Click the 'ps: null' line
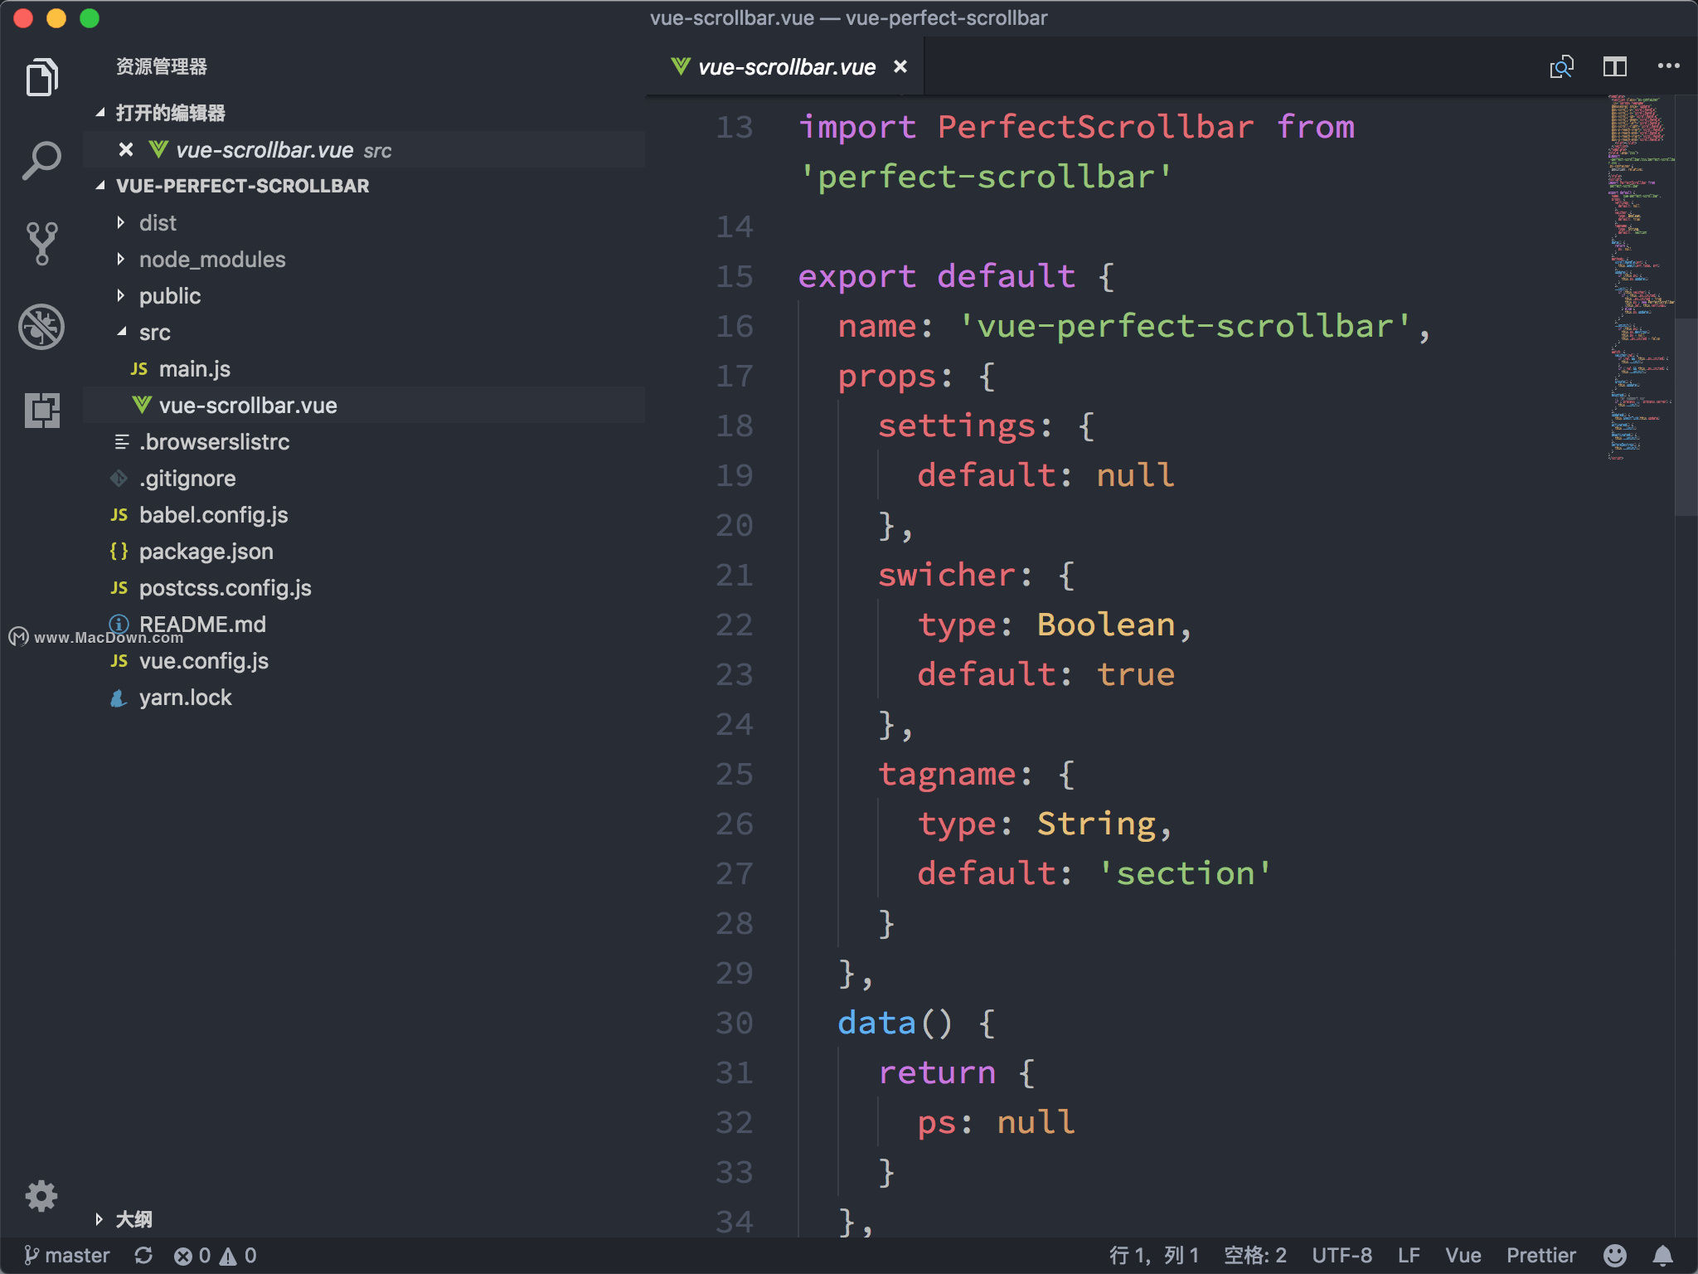 click(996, 1122)
